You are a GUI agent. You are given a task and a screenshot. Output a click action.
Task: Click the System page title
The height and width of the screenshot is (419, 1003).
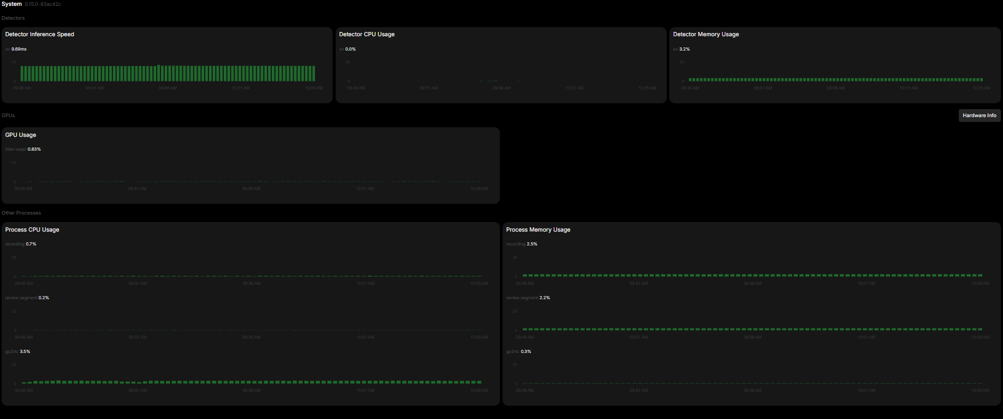12,4
